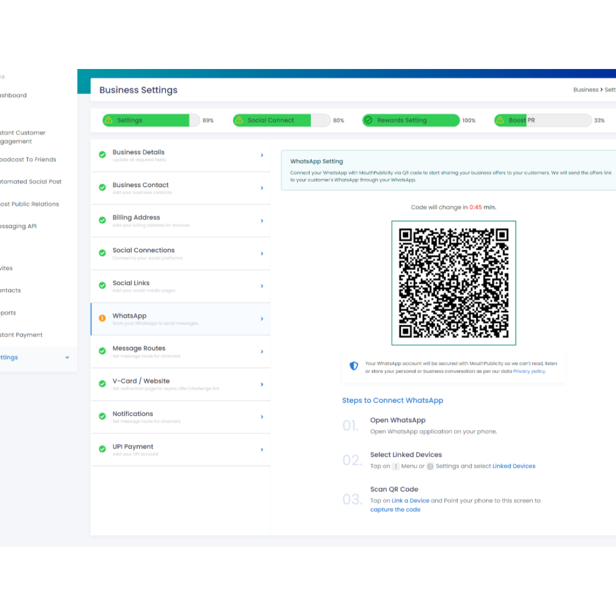Image resolution: width=616 pixels, height=616 pixels.
Task: Click the Boost PR 33% progress bar
Action: click(x=543, y=120)
